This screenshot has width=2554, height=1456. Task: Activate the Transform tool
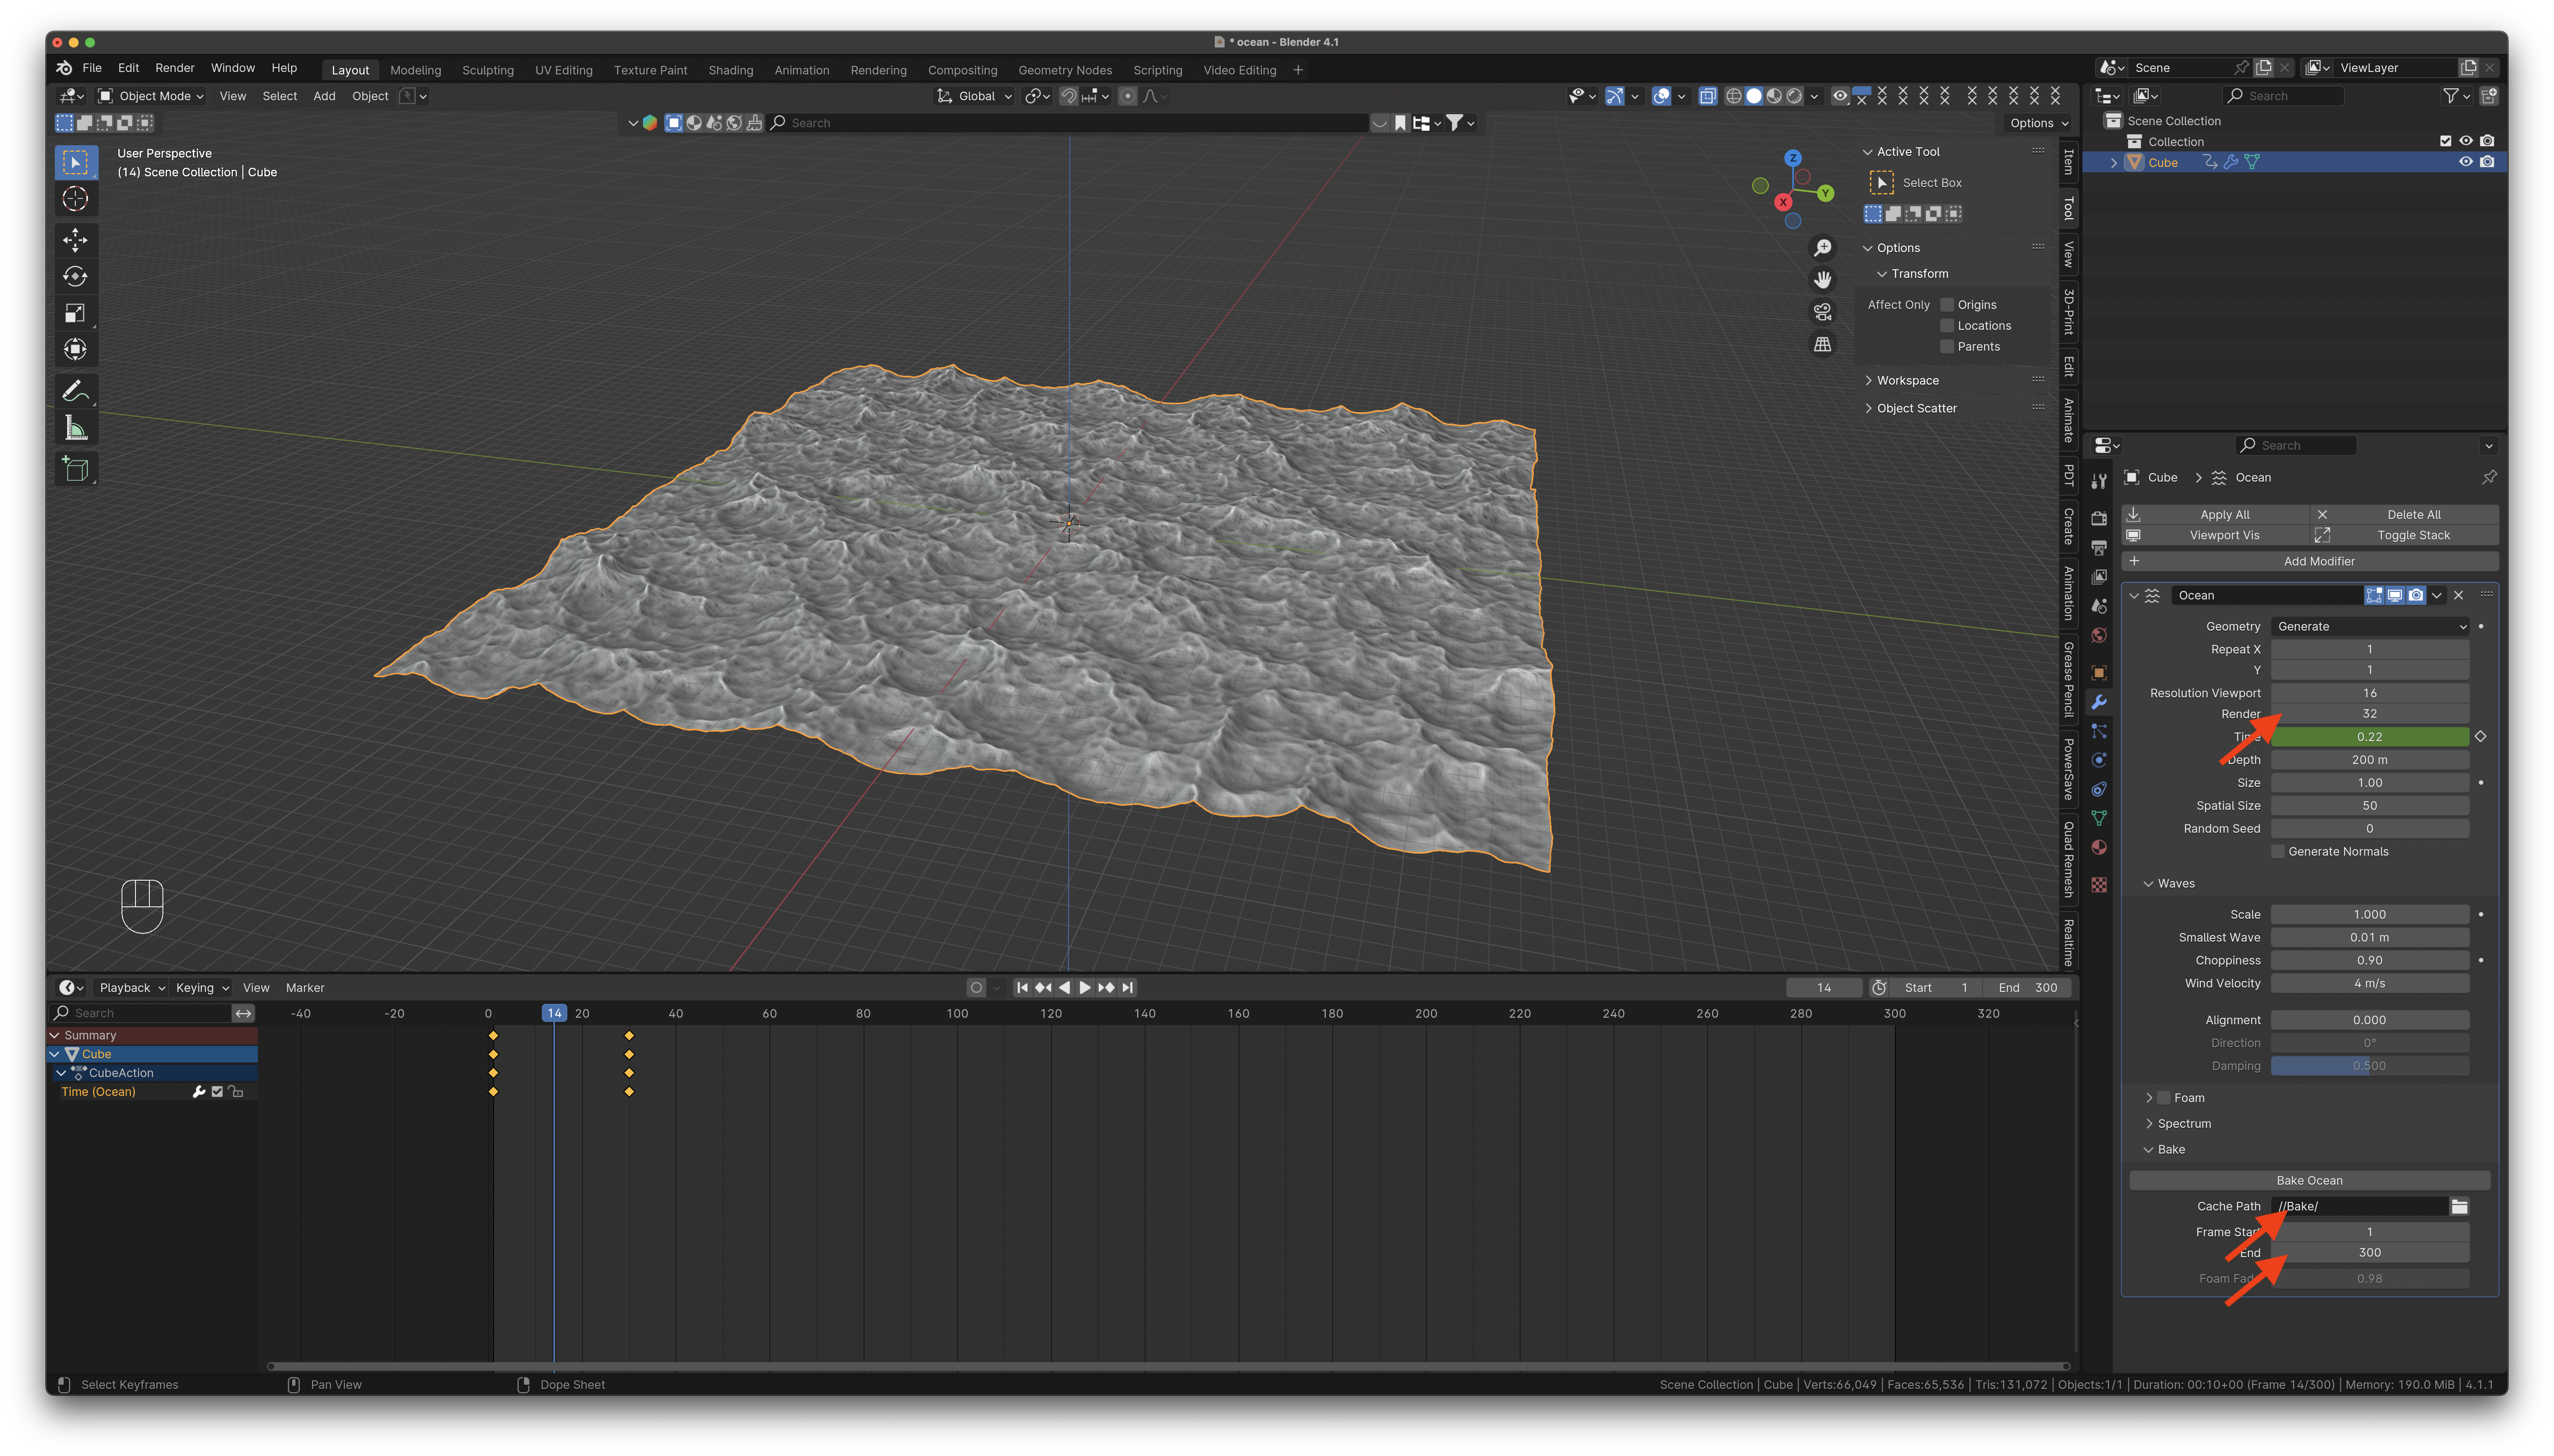(75, 350)
